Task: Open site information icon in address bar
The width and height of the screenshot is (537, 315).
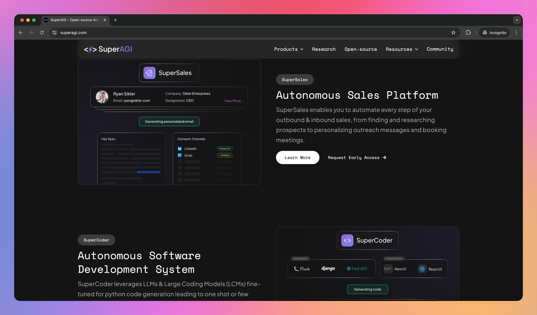Action: [x=55, y=33]
